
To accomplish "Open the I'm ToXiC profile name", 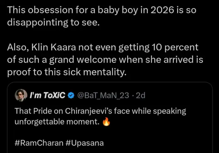I will click(47, 96).
